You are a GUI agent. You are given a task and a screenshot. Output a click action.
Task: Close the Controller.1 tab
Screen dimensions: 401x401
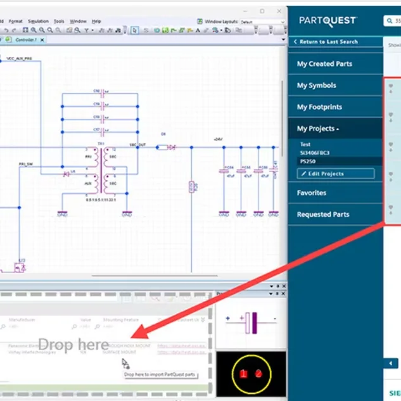42,40
